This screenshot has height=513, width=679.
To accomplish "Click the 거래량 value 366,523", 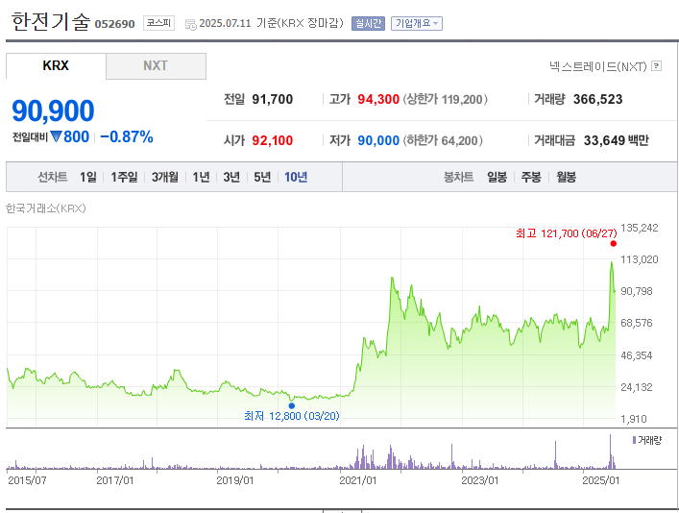I will pyautogui.click(x=597, y=99).
